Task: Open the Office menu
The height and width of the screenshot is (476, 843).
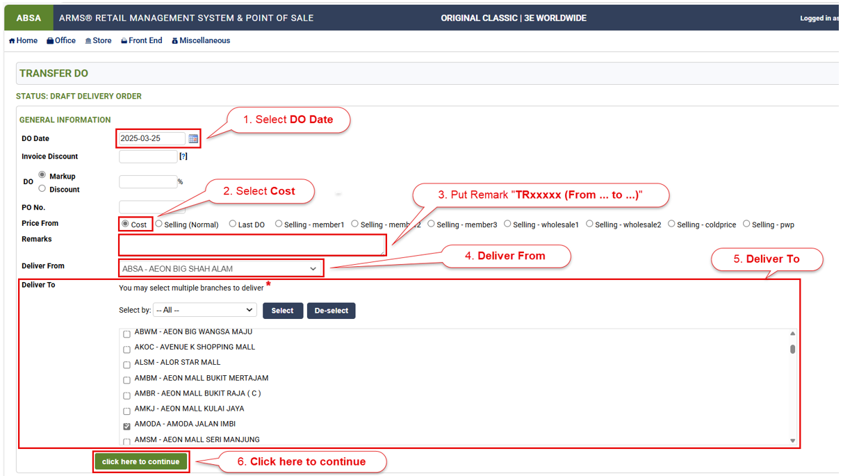Action: 61,41
